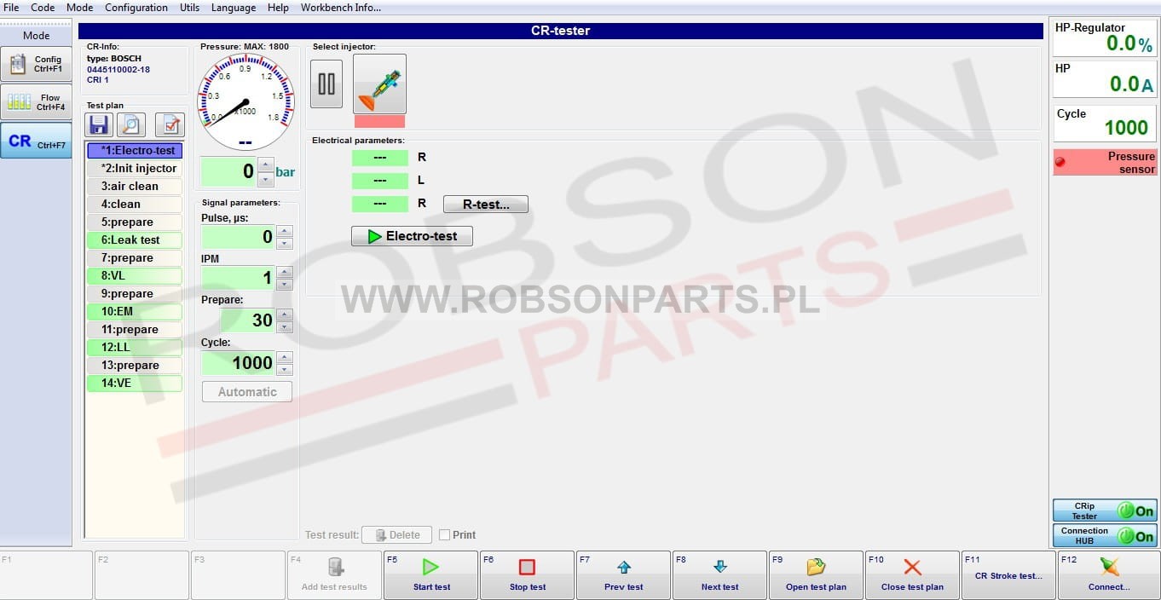Click the Close test plan icon
This screenshot has width=1161, height=600.
(x=912, y=568)
